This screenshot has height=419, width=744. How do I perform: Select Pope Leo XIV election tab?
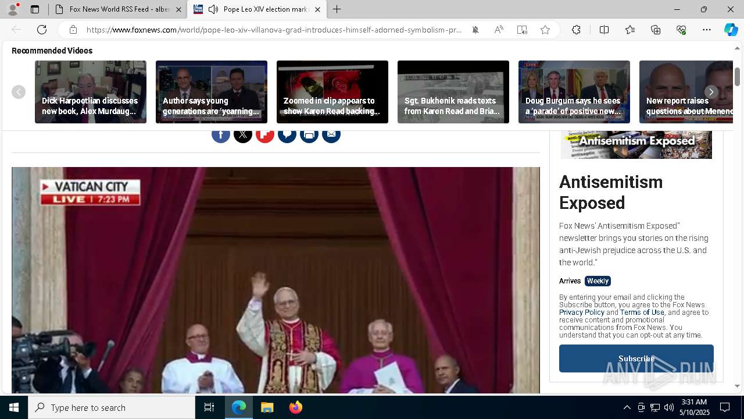click(256, 9)
